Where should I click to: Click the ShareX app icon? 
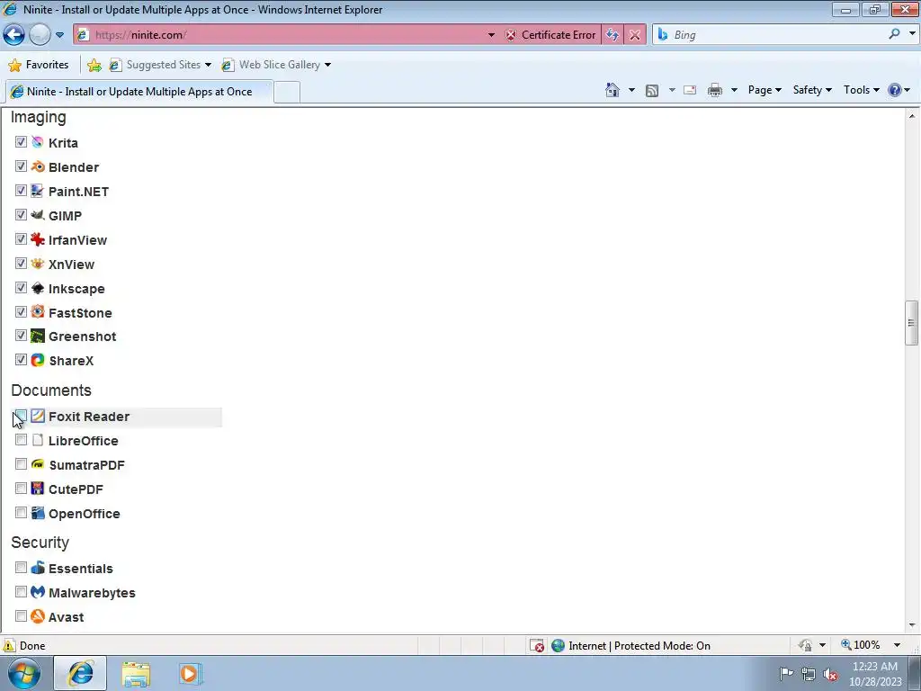click(38, 360)
